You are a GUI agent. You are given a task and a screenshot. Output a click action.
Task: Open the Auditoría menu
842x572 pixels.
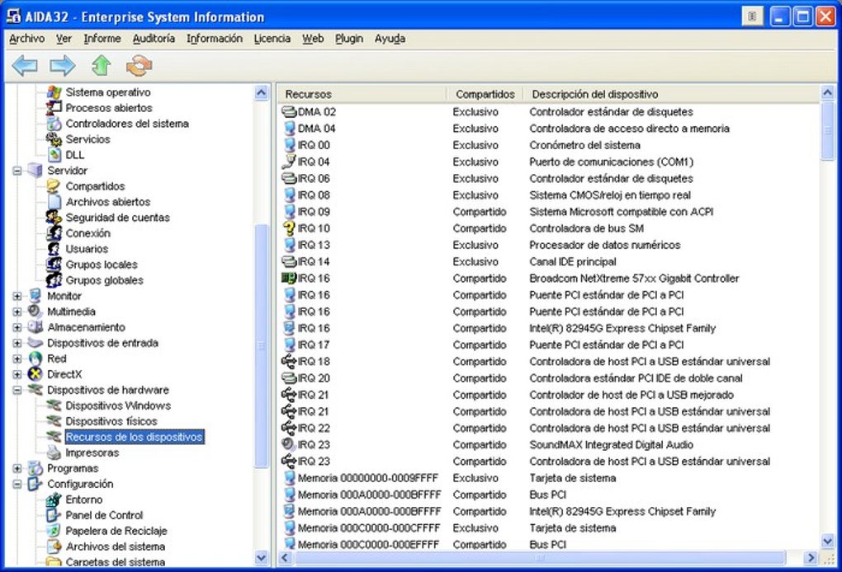[x=154, y=39]
